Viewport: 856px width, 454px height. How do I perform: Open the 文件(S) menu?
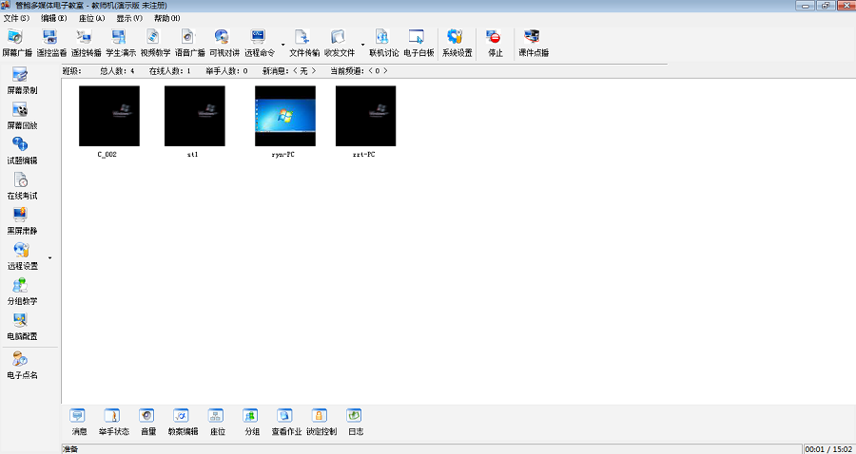click(x=16, y=18)
